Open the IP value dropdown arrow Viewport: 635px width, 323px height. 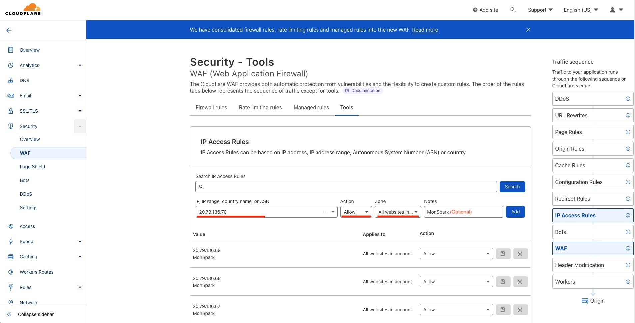click(x=333, y=212)
